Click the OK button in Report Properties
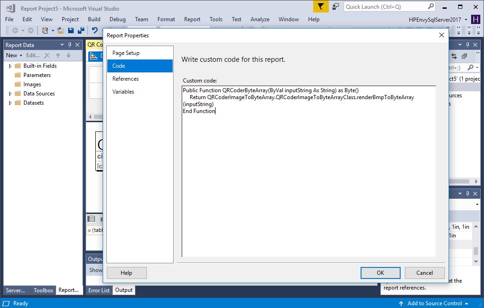Image resolution: width=484 pixels, height=308 pixels. pyautogui.click(x=379, y=272)
